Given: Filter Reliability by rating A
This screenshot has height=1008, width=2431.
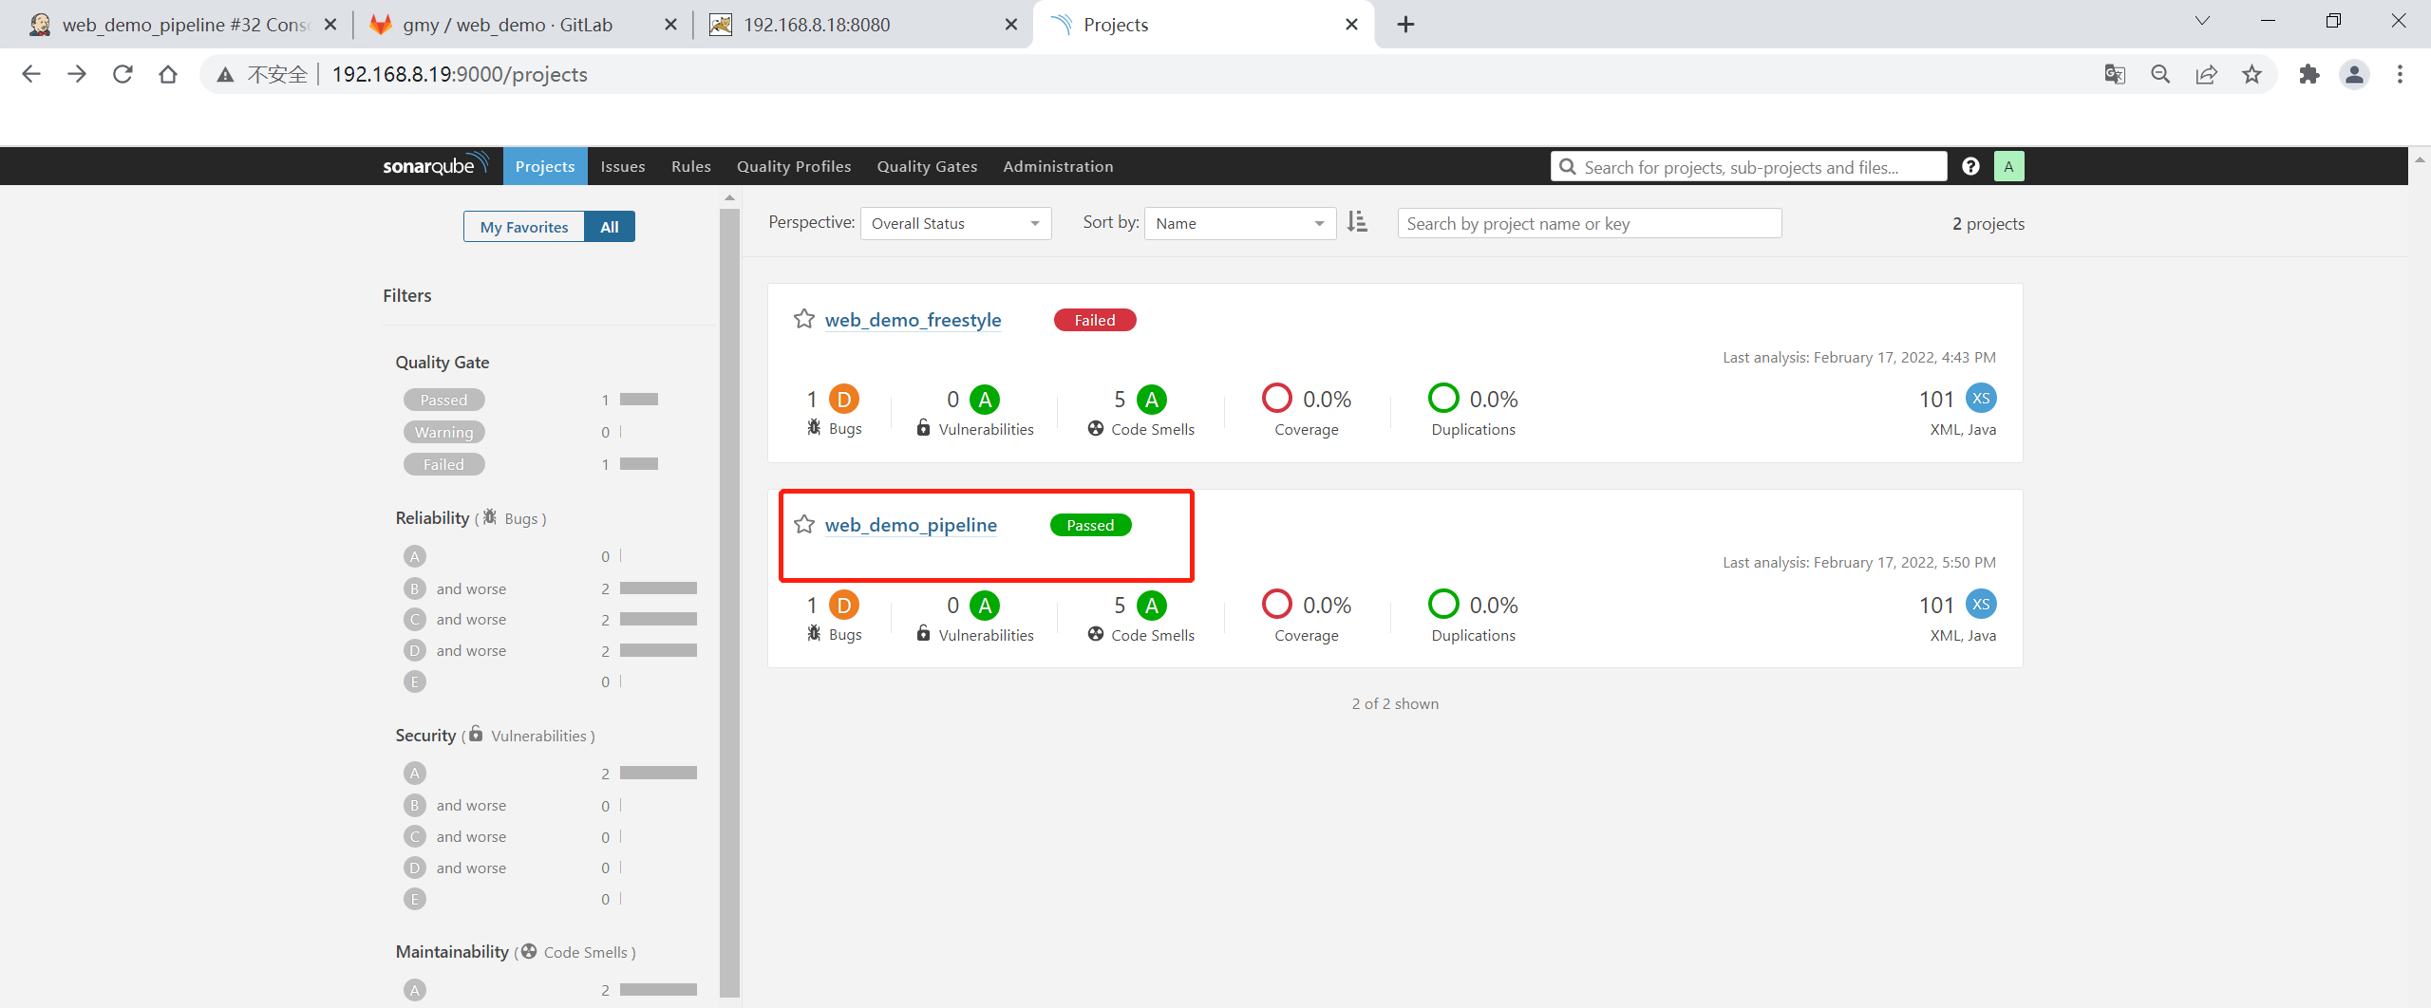Looking at the screenshot, I should click(415, 556).
